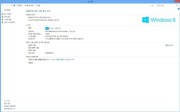Expand the chevron right after the address bar icon
The height and width of the screenshot is (112, 180).
pyautogui.click(x=16, y=6)
